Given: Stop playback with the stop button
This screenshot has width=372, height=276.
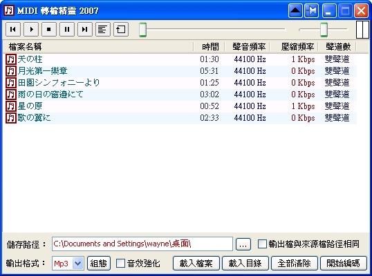Looking at the screenshot, I should [49, 30].
